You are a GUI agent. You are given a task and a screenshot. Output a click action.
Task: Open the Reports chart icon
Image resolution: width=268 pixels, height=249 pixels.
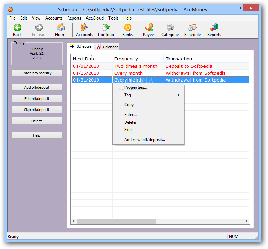(214, 27)
